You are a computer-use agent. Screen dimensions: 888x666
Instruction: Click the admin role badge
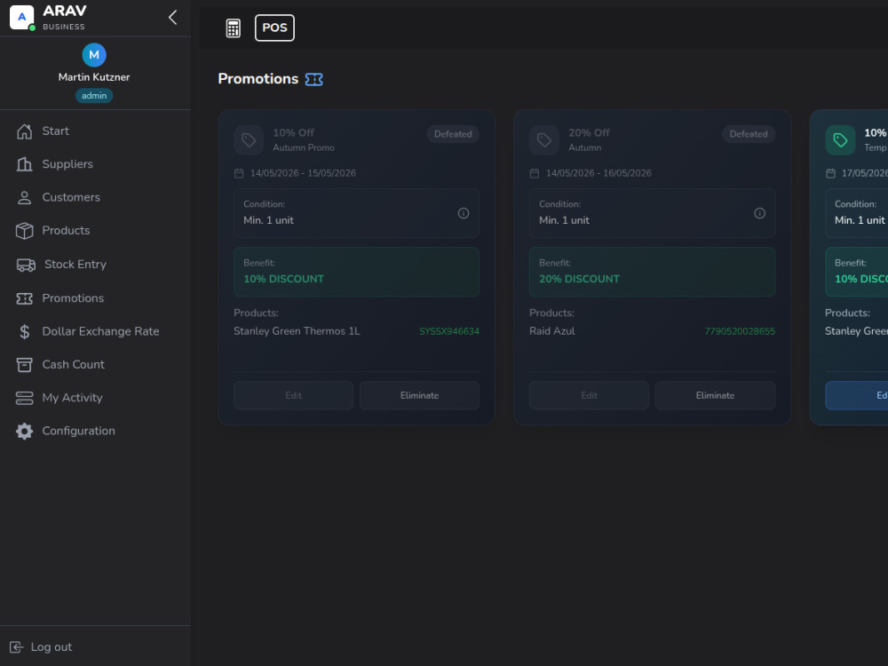(x=94, y=96)
